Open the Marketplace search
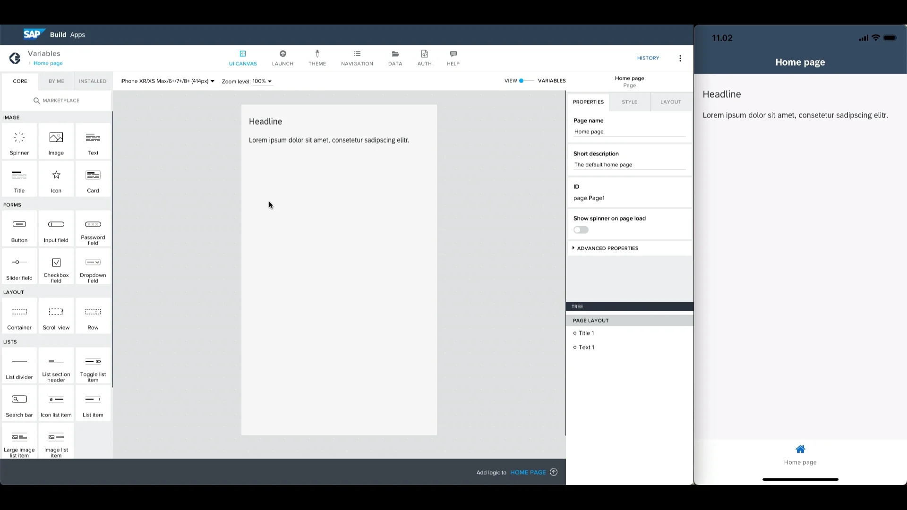The image size is (907, 510). point(56,100)
